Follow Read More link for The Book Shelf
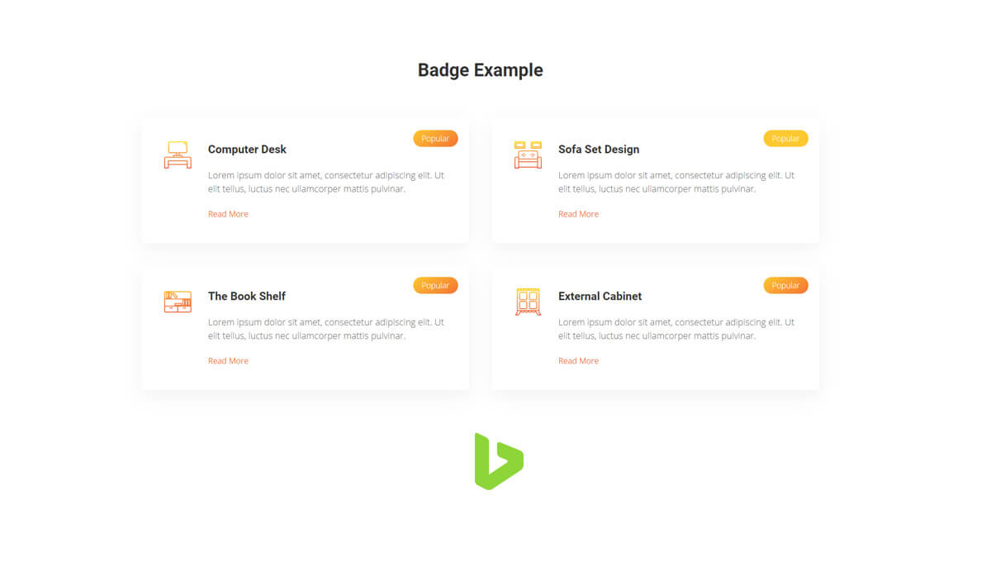The height and width of the screenshot is (570, 991). [228, 361]
